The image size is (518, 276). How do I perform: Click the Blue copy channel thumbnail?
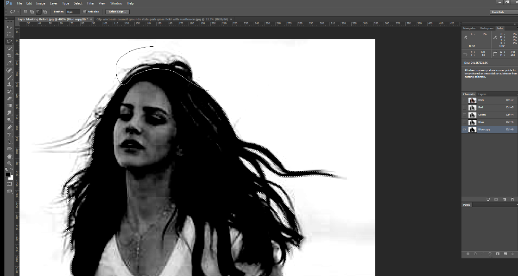click(x=473, y=129)
